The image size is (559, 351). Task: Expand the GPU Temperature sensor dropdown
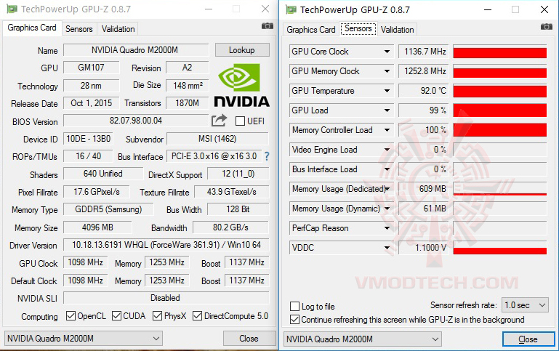pyautogui.click(x=387, y=91)
